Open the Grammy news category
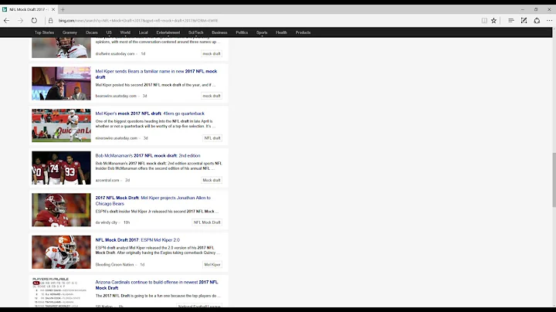556x312 pixels. 69,32
